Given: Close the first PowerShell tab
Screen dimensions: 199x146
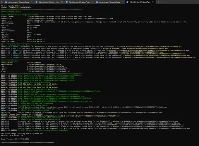Looking at the screenshot, I should pyautogui.click(x=32, y=2).
